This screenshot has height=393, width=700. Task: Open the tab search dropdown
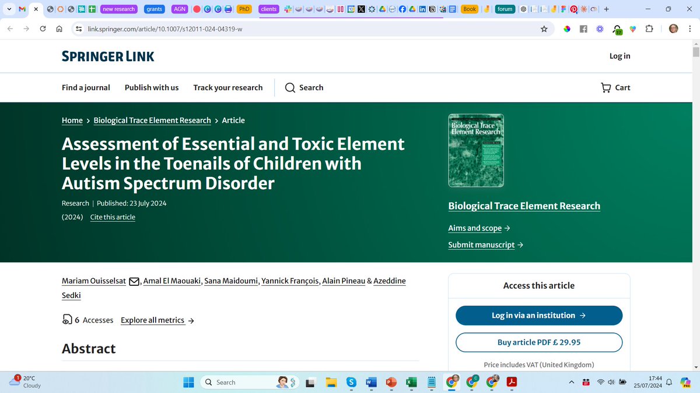click(9, 9)
